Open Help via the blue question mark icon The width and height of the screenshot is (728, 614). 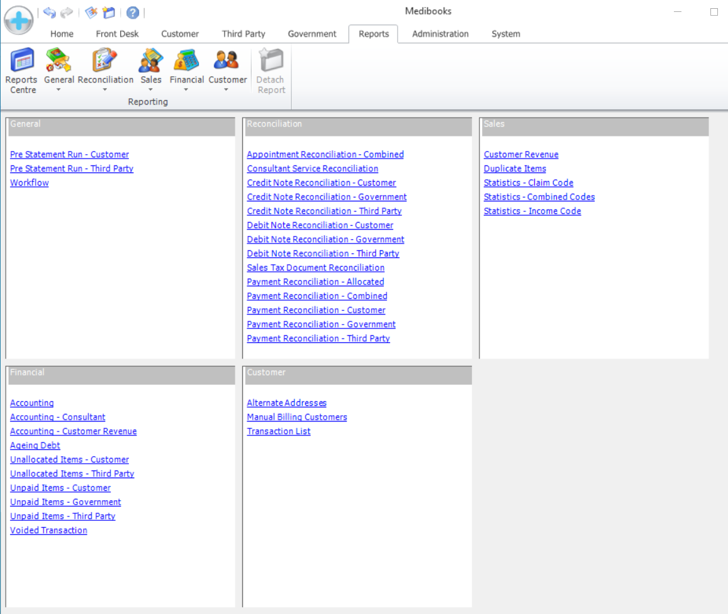click(x=133, y=13)
